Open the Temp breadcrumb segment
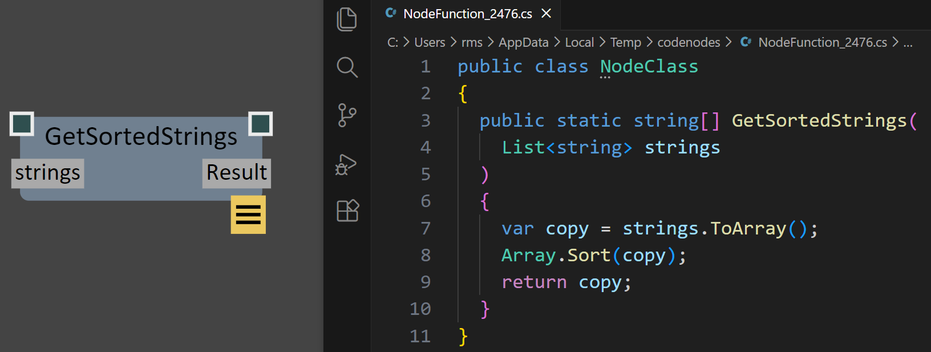 click(626, 43)
